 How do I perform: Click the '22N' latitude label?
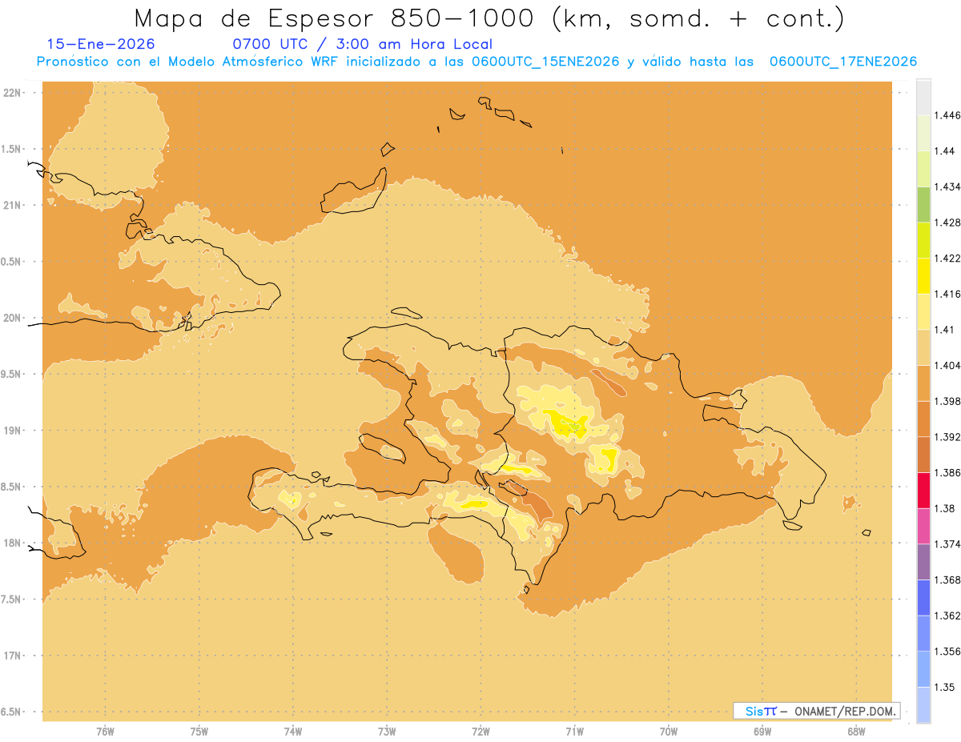coord(12,93)
